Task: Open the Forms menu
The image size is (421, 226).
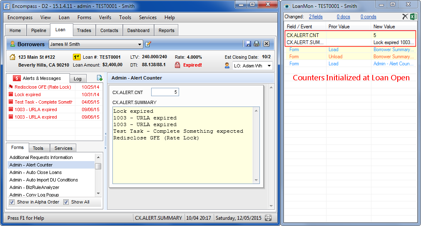Action: (84, 17)
